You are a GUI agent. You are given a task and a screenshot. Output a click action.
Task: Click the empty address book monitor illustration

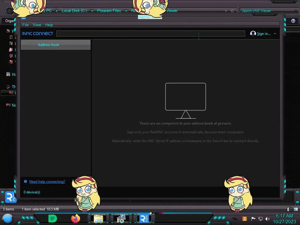185,101
